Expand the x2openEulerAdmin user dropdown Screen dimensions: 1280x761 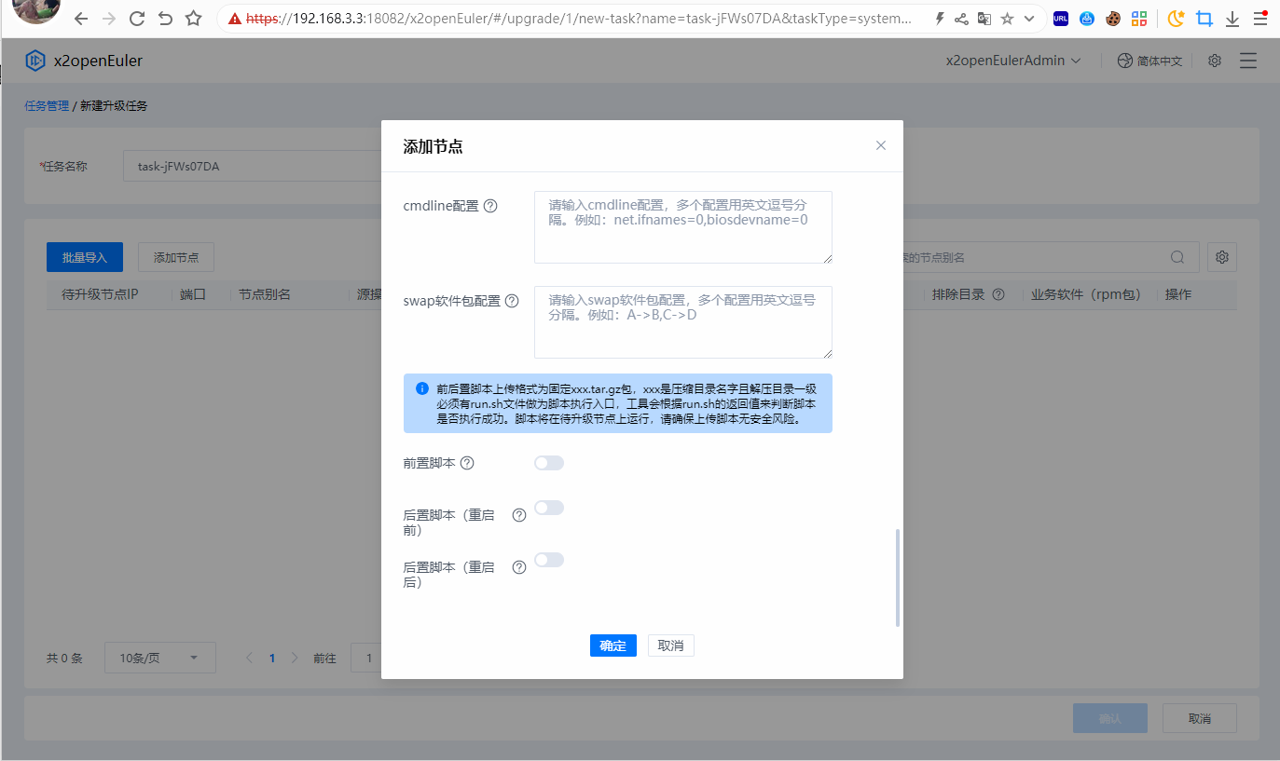click(1013, 61)
